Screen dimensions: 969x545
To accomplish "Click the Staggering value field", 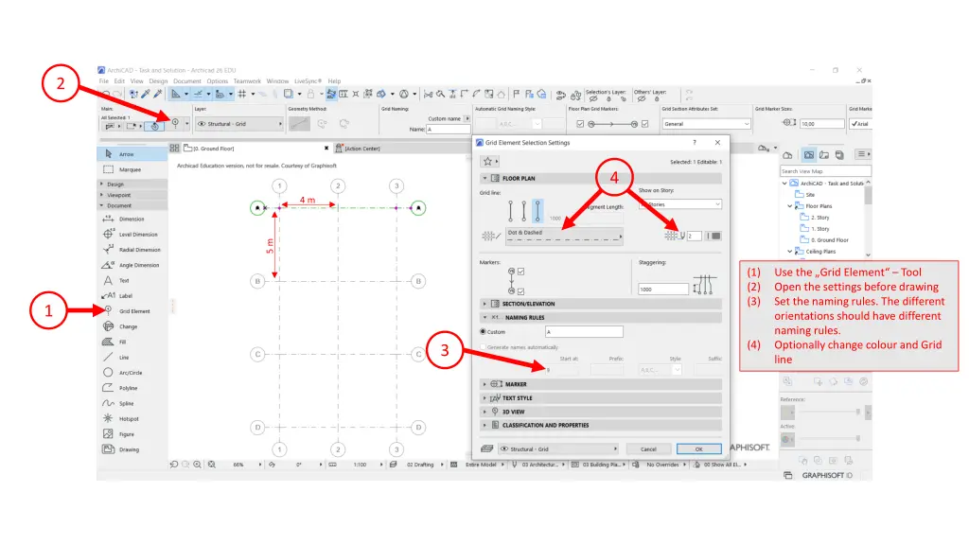I will coord(663,290).
